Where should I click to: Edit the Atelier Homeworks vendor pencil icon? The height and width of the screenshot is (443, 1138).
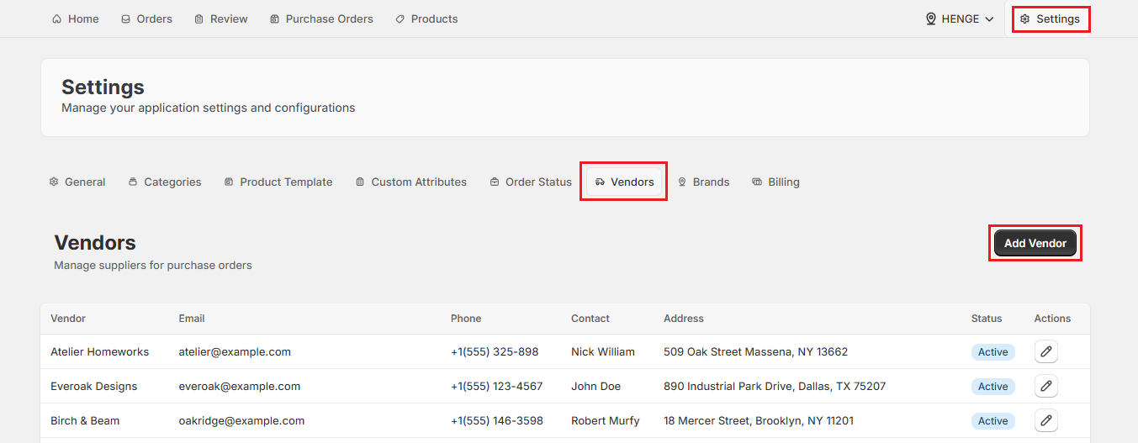(x=1046, y=351)
